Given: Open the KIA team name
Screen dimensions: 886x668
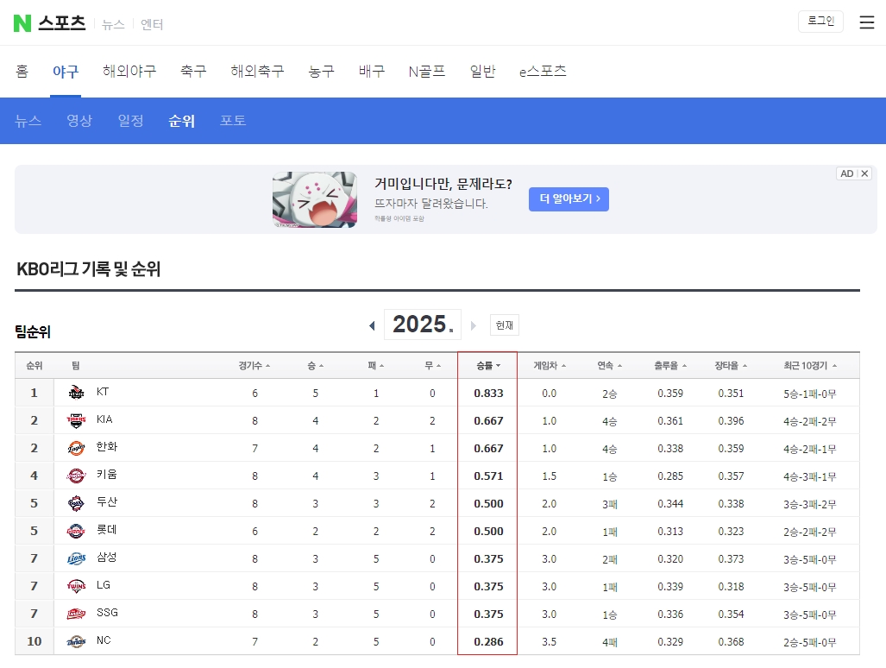Looking at the screenshot, I should pos(104,419).
